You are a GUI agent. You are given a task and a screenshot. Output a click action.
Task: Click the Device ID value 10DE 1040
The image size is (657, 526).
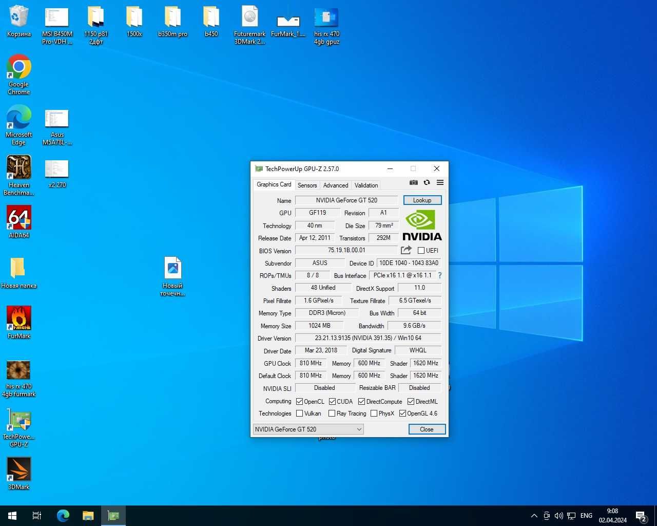pyautogui.click(x=409, y=263)
